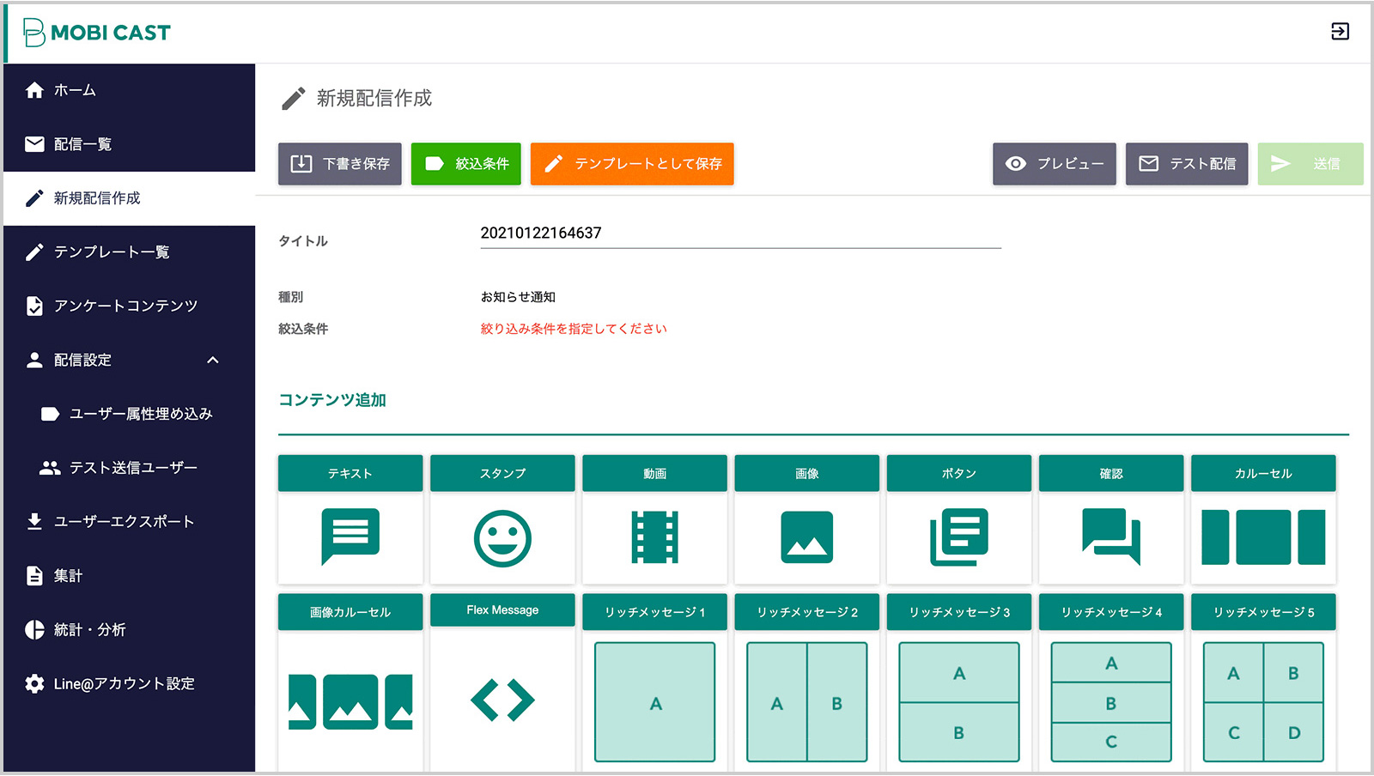The image size is (1374, 776).
Task: Open 新規配信作成 sidebar item
Action: click(x=129, y=198)
